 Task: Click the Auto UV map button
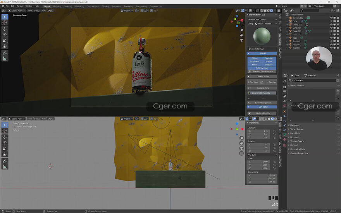(x=262, y=68)
